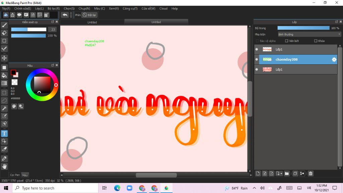343x193 pixels.
Task: Open Microsoft Edge from taskbar
Action: (117, 188)
